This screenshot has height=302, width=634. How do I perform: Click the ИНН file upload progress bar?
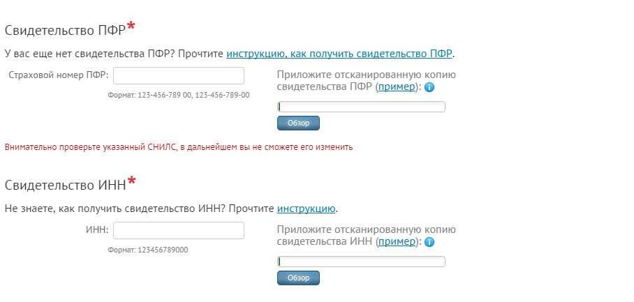tap(361, 262)
